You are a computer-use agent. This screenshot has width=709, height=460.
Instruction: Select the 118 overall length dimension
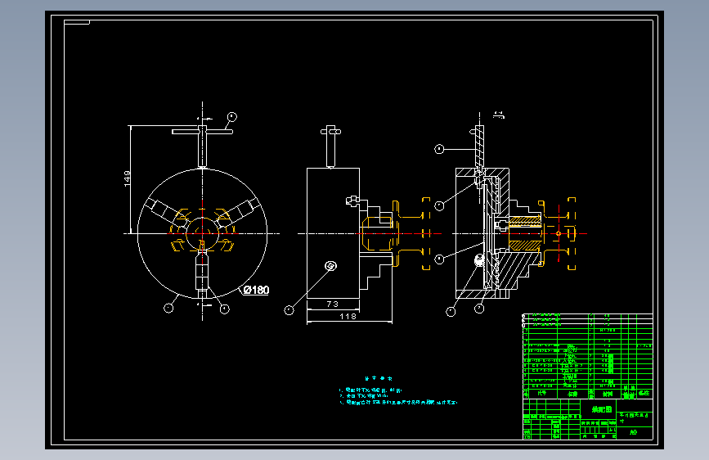point(348,317)
